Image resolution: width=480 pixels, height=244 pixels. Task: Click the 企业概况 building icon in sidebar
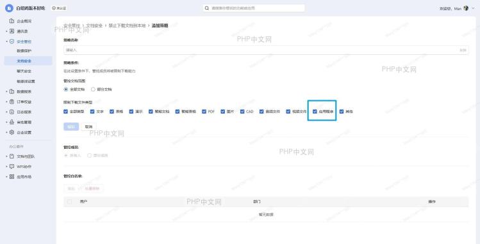pyautogui.click(x=12, y=20)
